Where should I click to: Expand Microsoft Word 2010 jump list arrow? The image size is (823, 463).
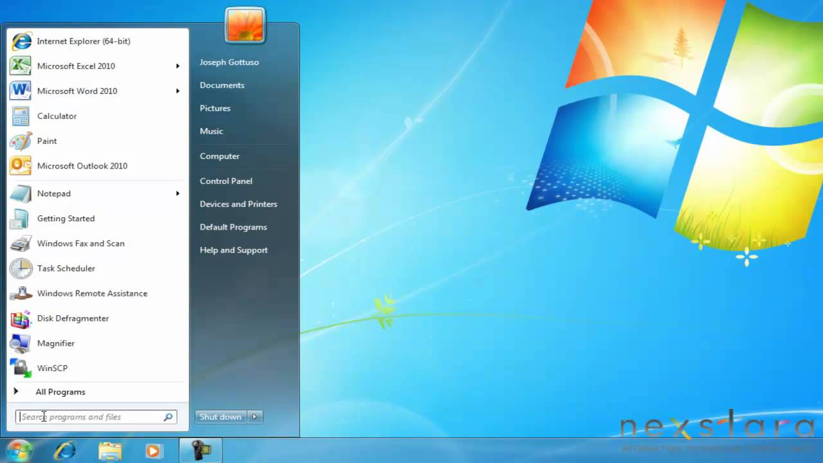[x=177, y=91]
